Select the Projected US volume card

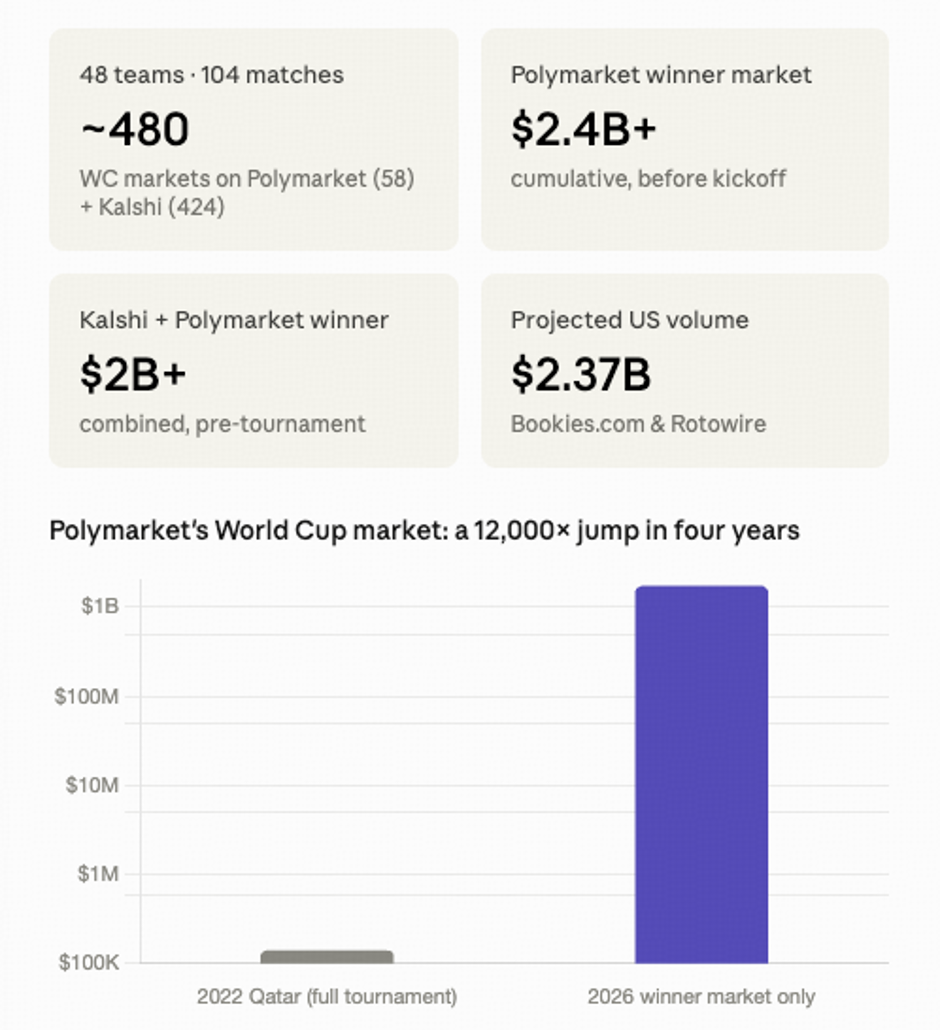[x=685, y=370]
